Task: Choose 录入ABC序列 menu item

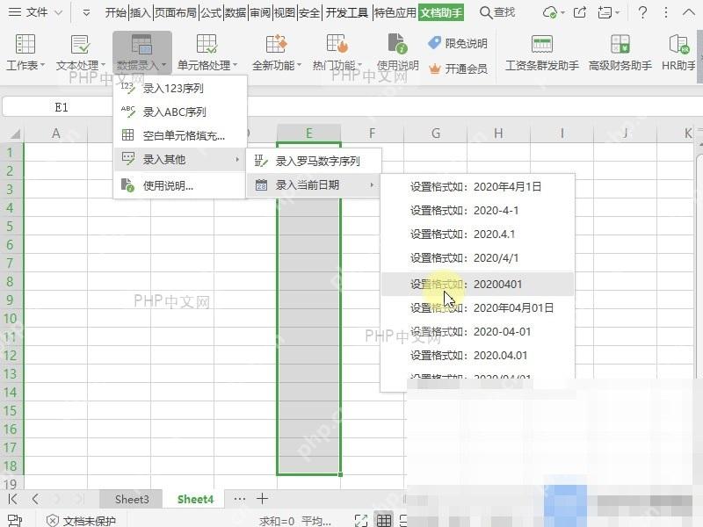Action: [180, 112]
